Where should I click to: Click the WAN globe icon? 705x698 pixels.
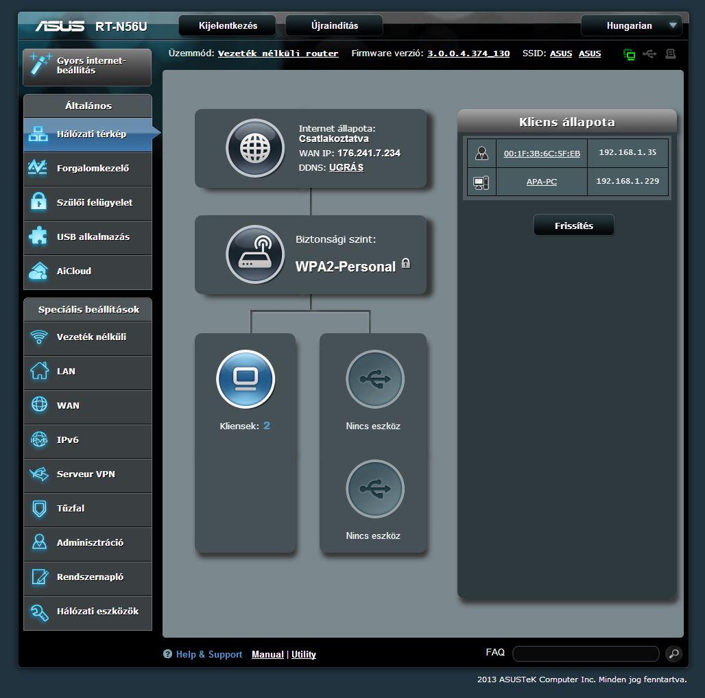pos(39,404)
